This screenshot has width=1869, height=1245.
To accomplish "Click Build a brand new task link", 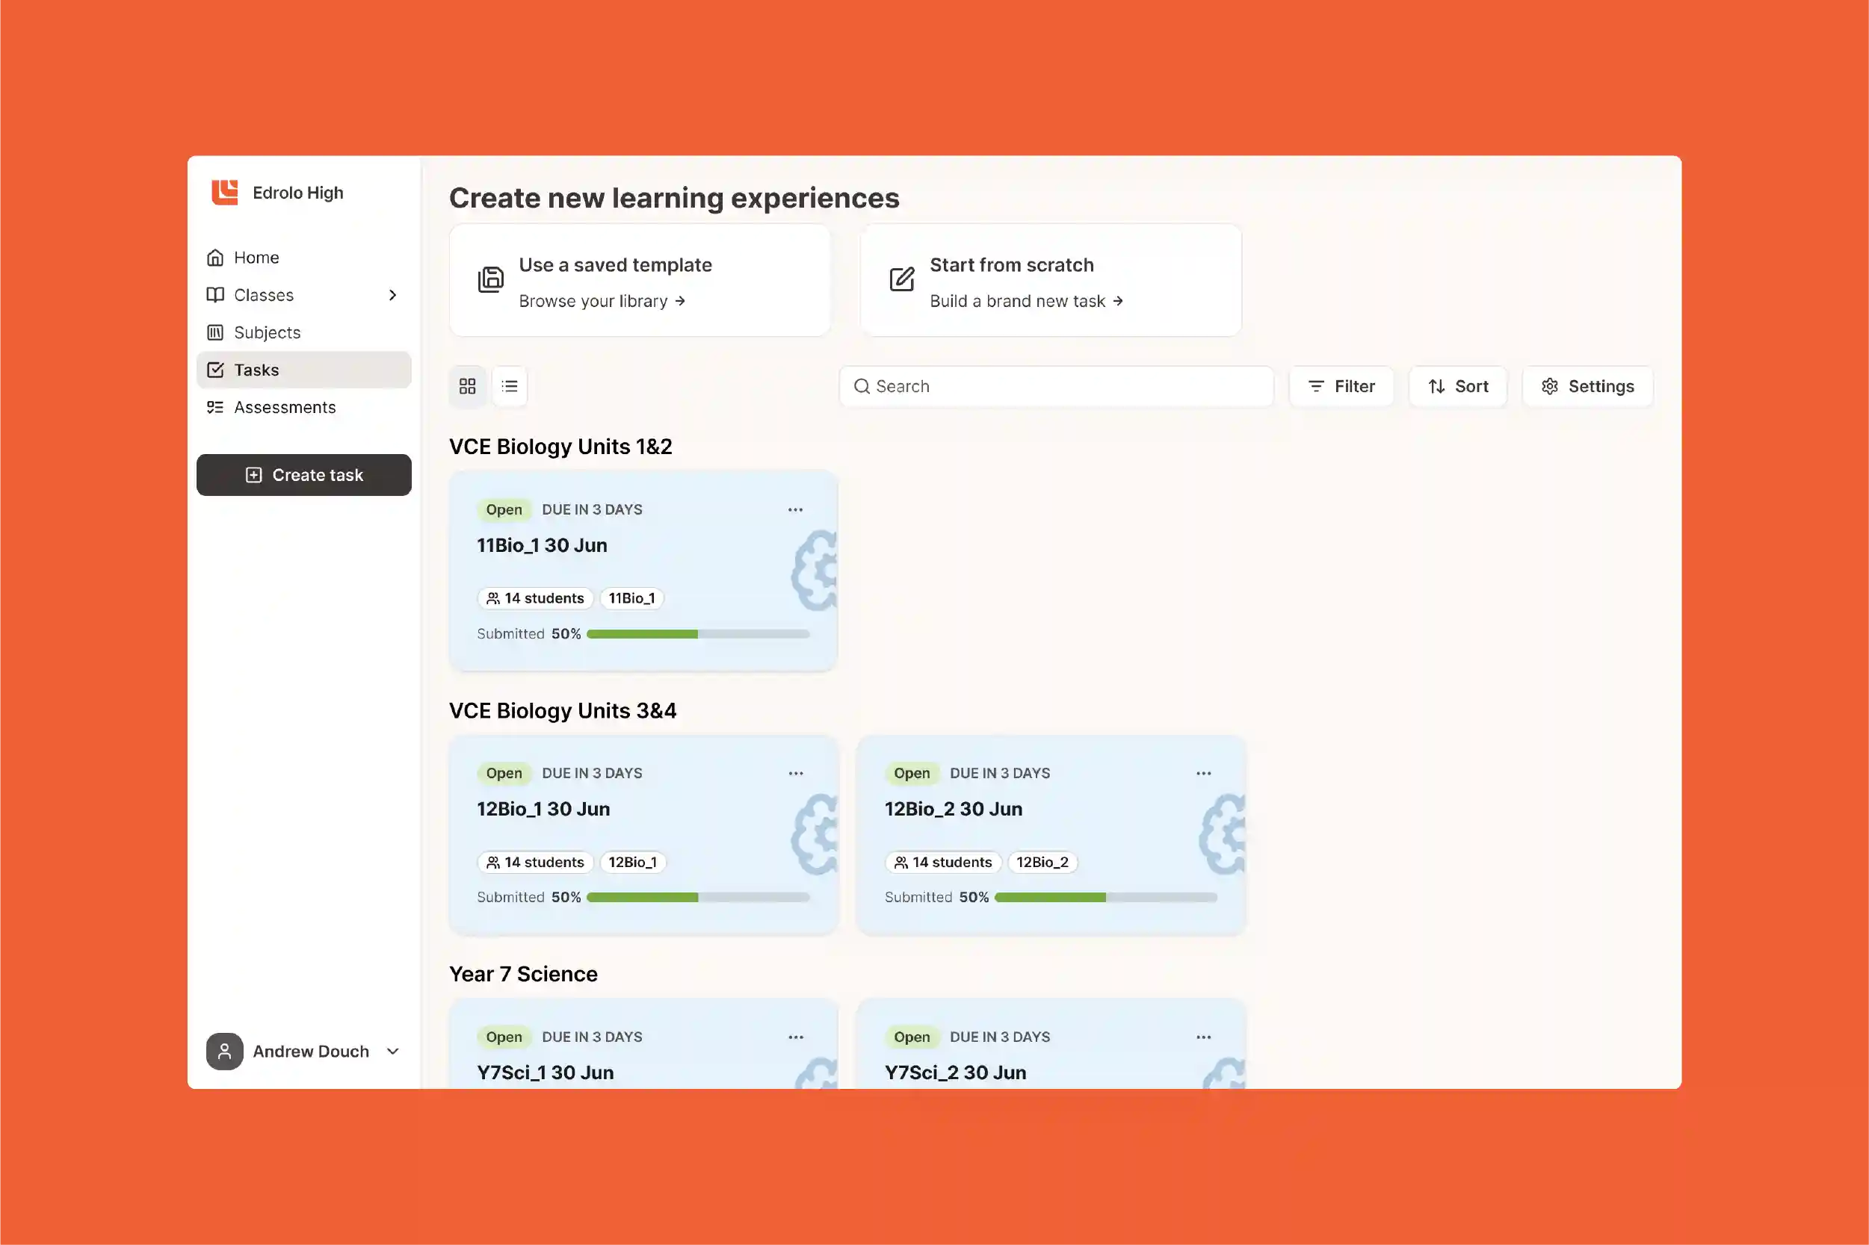I will point(1026,301).
